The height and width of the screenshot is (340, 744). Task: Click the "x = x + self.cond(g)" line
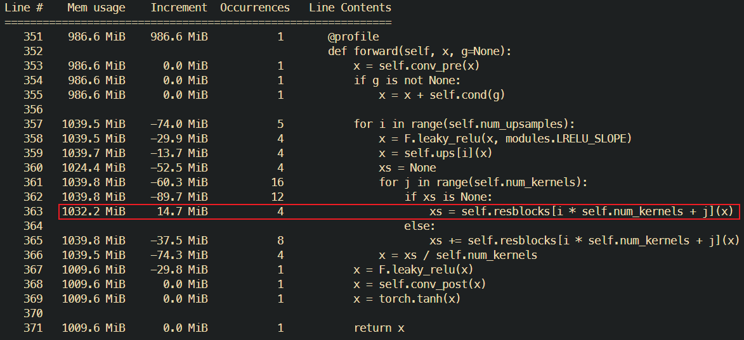click(x=441, y=95)
